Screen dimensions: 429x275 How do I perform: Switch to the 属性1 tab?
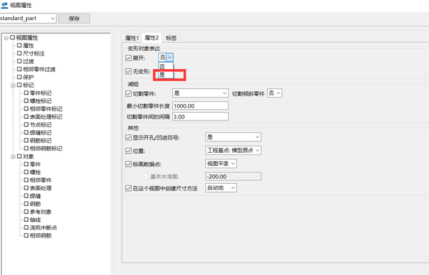click(132, 38)
